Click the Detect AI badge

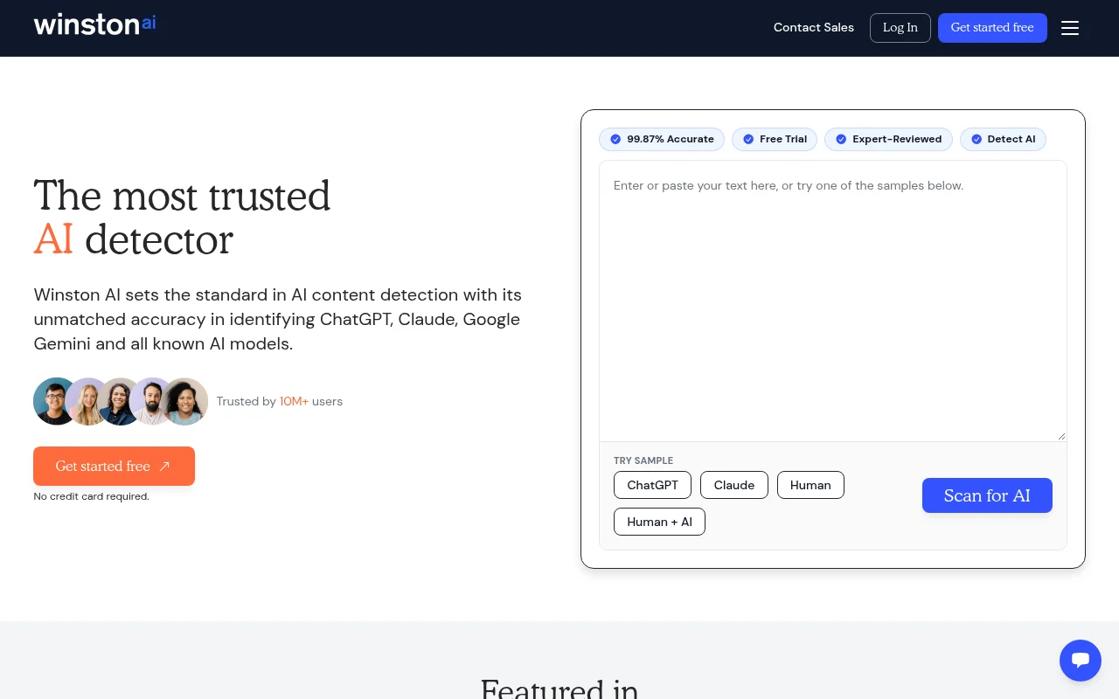click(1003, 139)
